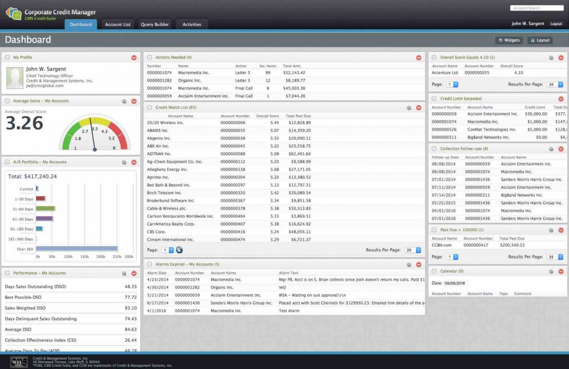This screenshot has width=569, height=369.
Task: Collapse the Performance widget
Action: (x=7, y=273)
